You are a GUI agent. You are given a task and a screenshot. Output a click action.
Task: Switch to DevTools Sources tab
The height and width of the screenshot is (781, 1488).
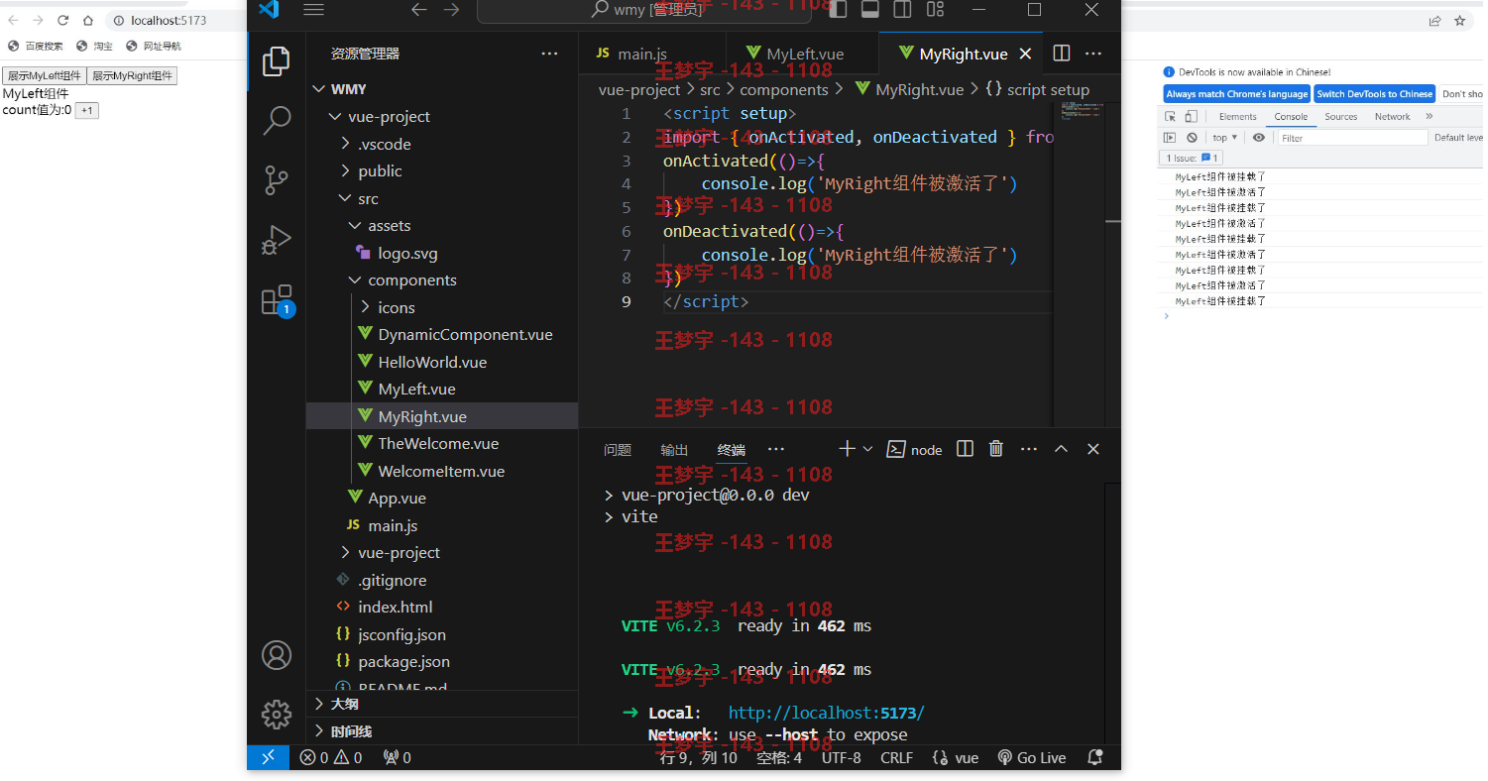(x=1341, y=116)
